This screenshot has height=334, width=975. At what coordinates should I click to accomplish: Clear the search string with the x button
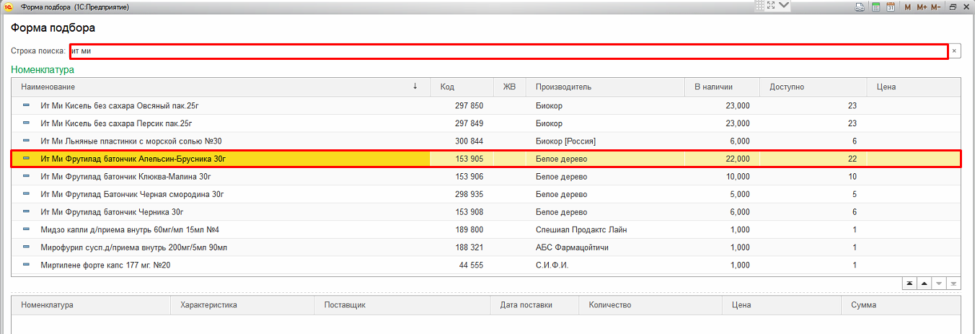[x=954, y=51]
